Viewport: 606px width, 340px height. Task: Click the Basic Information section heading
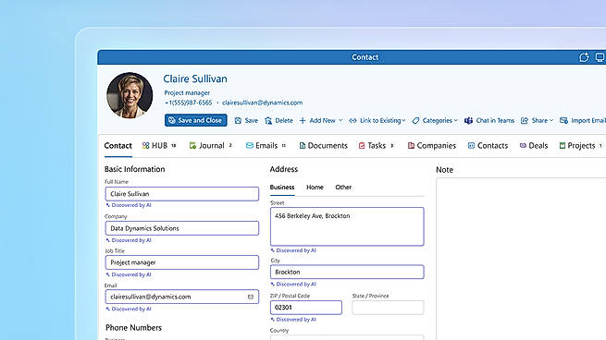134,169
